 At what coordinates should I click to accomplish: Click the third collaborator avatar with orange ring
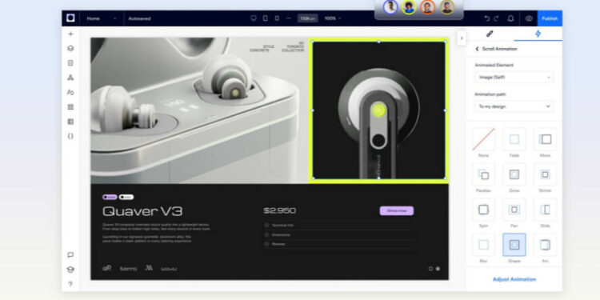click(428, 7)
